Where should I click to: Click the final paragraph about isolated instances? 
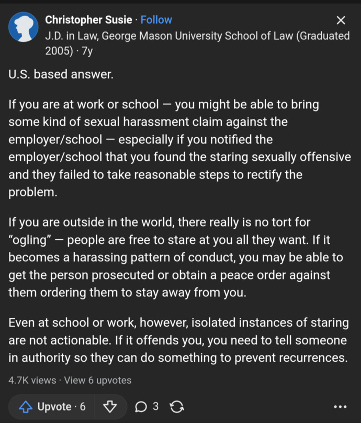[x=178, y=340]
